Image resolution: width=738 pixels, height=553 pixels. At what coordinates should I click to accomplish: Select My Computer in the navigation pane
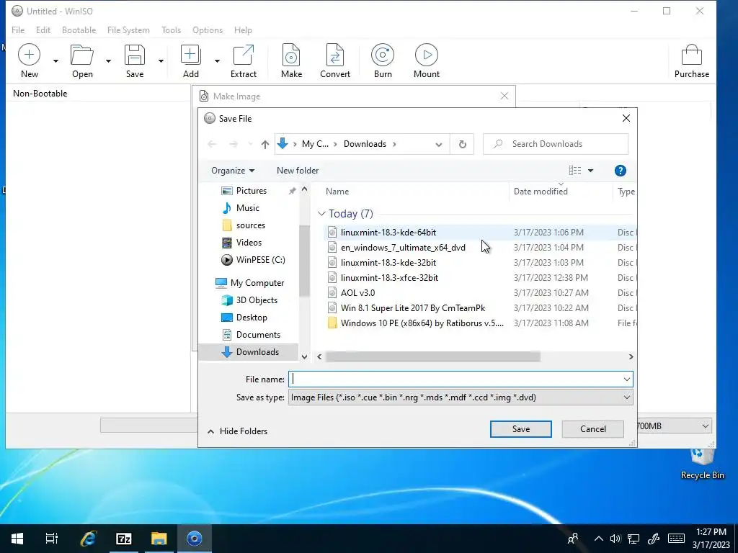(x=257, y=282)
